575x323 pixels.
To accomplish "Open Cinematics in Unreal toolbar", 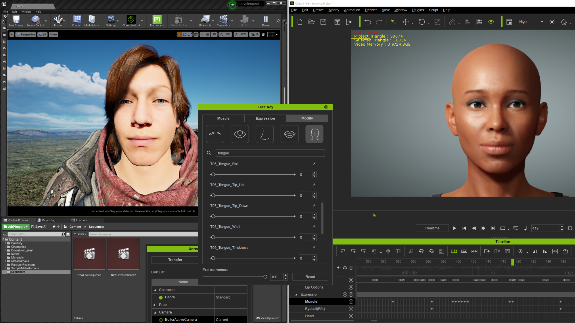I will [224, 21].
